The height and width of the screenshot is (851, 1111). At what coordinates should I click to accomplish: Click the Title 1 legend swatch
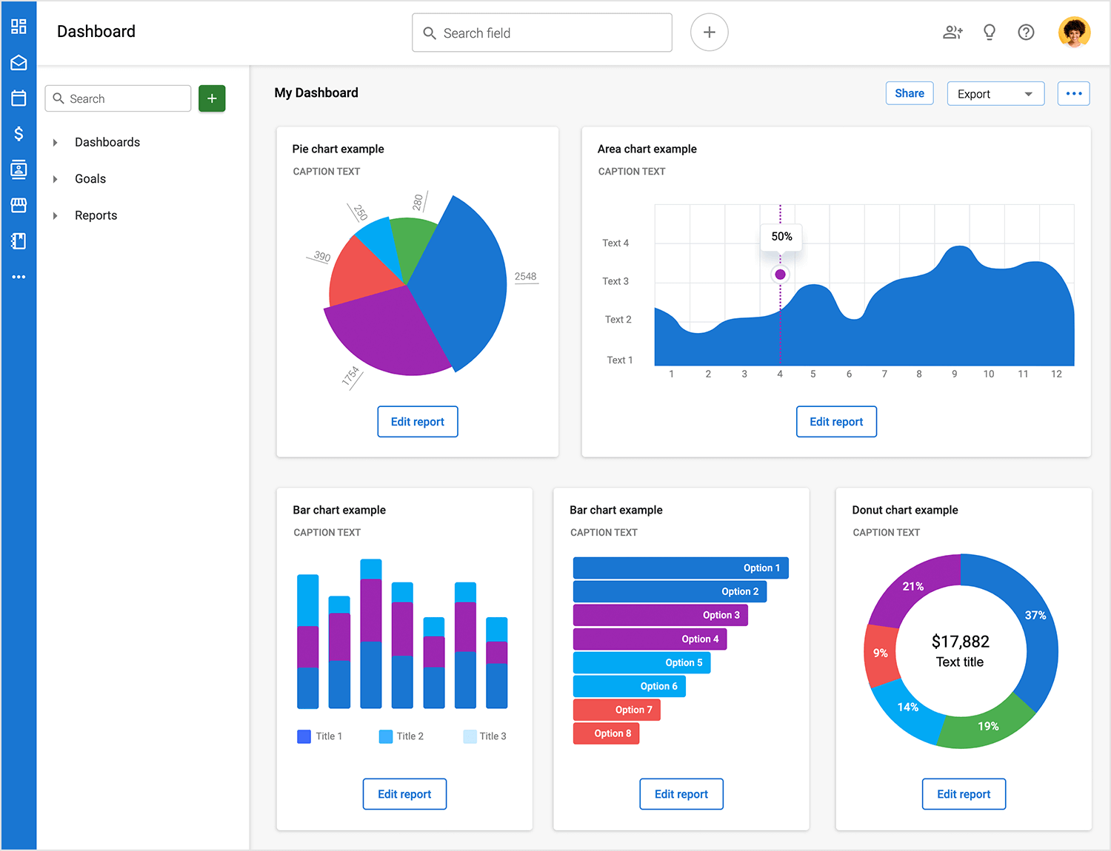pos(304,736)
